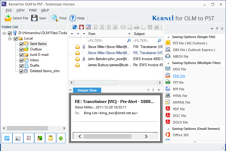Click the grey HTML toolbar icon
Image resolution: width=226 pixels, height=151 pixels.
click(x=157, y=27)
